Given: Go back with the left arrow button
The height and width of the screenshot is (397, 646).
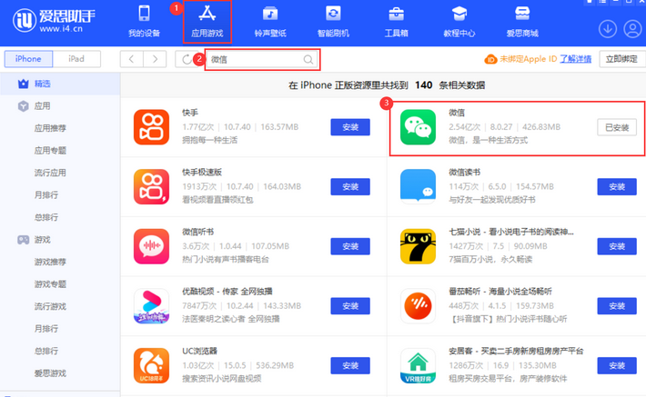Looking at the screenshot, I should coord(131,59).
